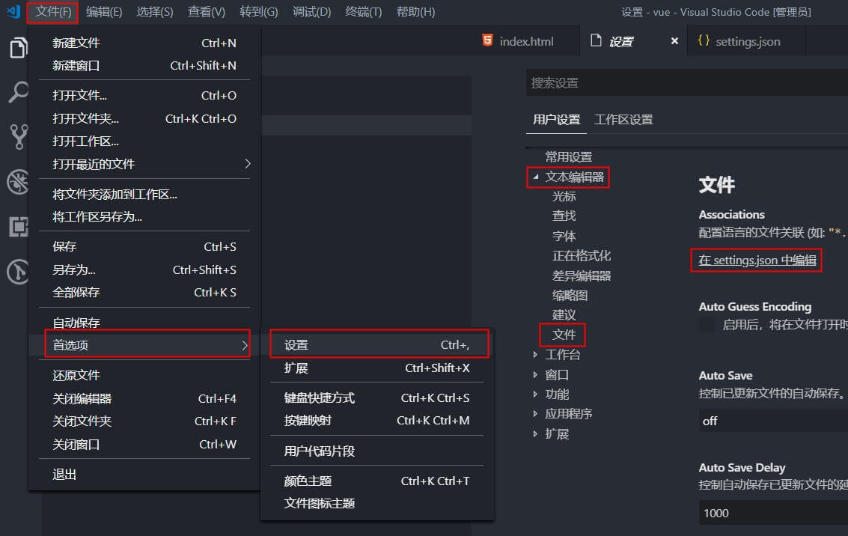Click the Auto Save Delay field
This screenshot has width=848, height=536.
(771, 513)
